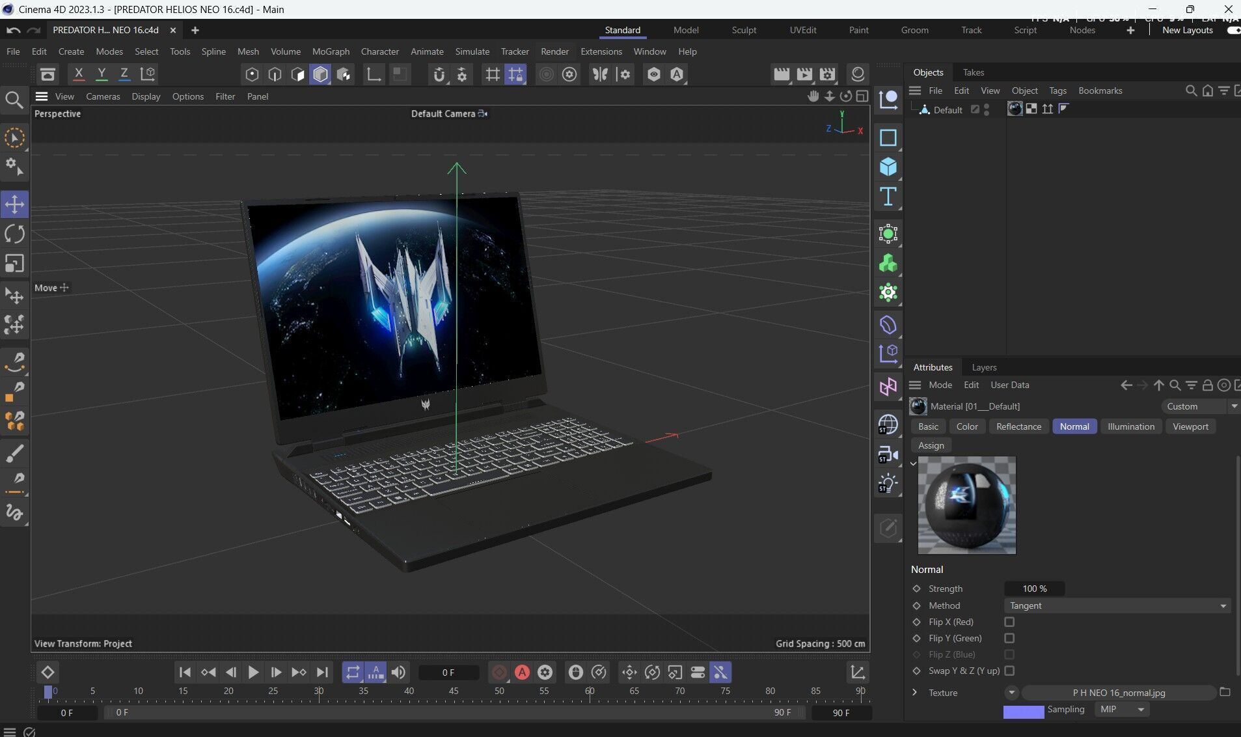The width and height of the screenshot is (1241, 737).
Task: Click the Text spline icon
Action: click(x=888, y=197)
